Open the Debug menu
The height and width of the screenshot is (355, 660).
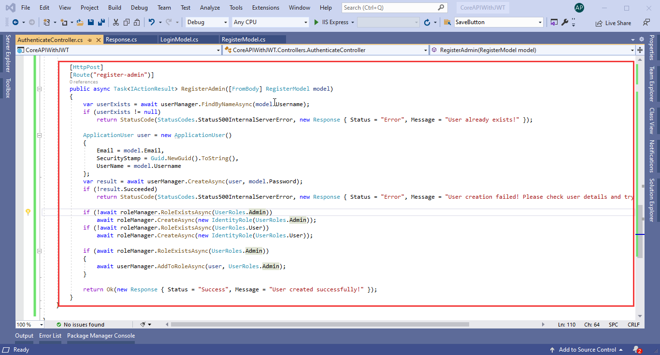(x=139, y=8)
